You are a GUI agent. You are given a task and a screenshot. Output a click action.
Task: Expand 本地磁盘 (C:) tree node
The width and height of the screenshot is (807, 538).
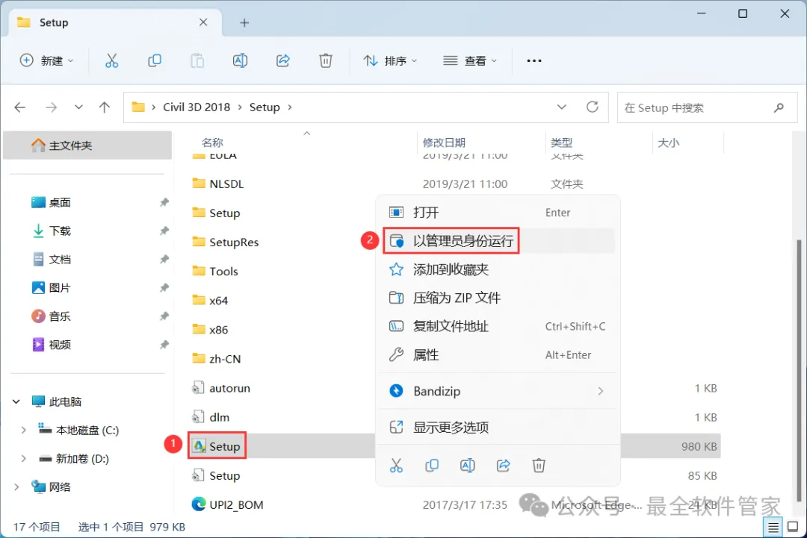23,430
